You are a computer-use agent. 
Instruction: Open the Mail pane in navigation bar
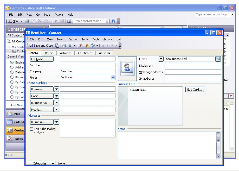[15, 114]
